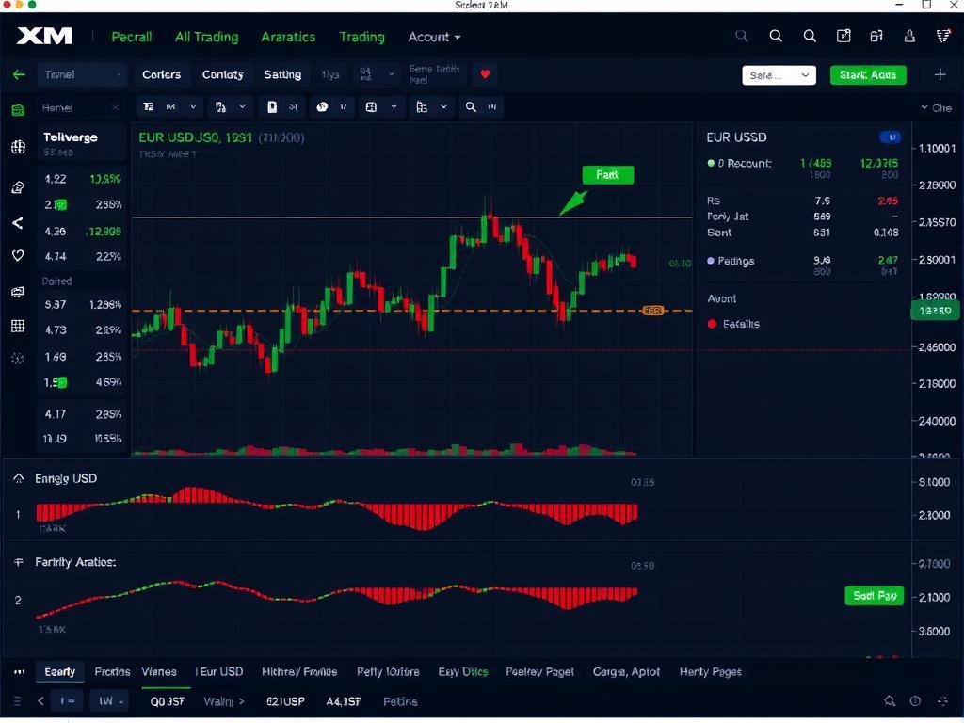Screen dimensions: 964x723
Task: Select the globe markets icon in left sidebar
Action: 17,148
